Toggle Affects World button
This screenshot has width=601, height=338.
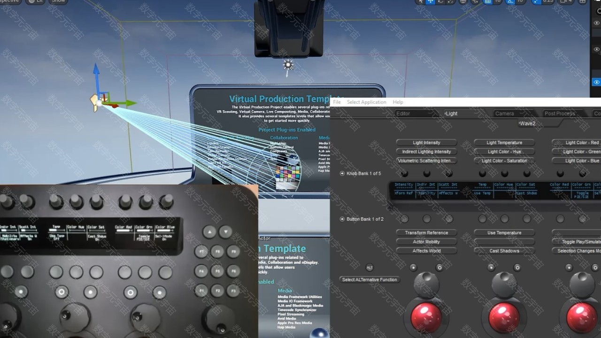pos(426,251)
